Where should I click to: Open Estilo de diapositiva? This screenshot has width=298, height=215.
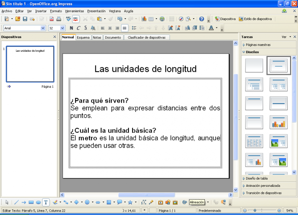click(255, 19)
